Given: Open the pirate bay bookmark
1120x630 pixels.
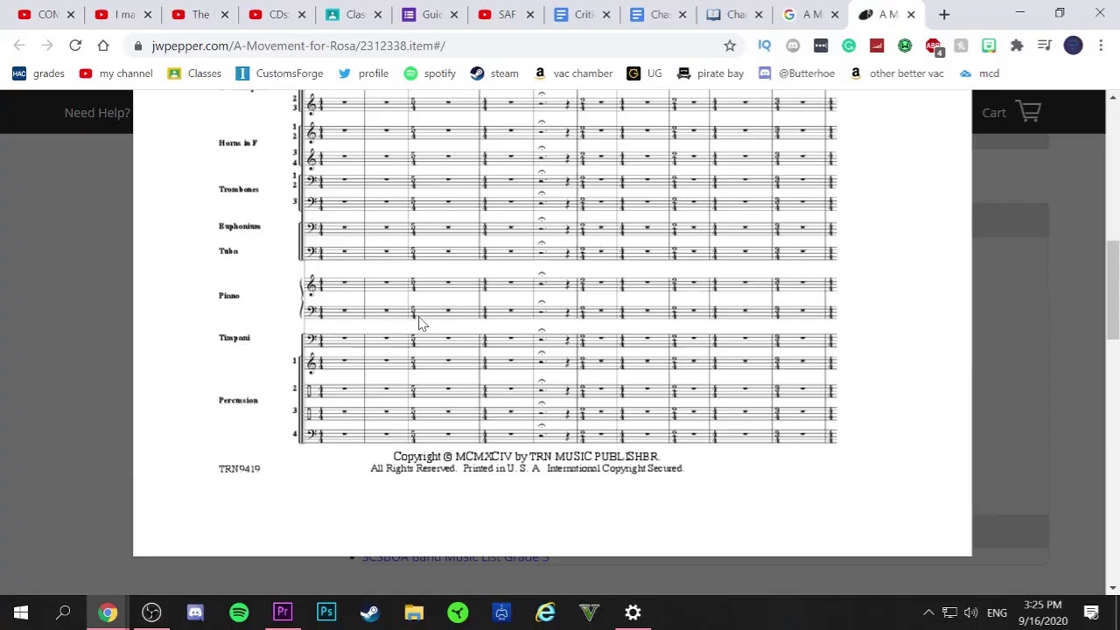Looking at the screenshot, I should click(x=710, y=73).
